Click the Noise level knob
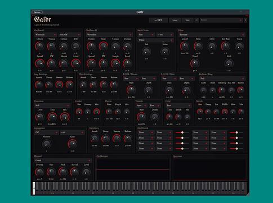Screen dimensions: 273x203 (x=165, y=52)
